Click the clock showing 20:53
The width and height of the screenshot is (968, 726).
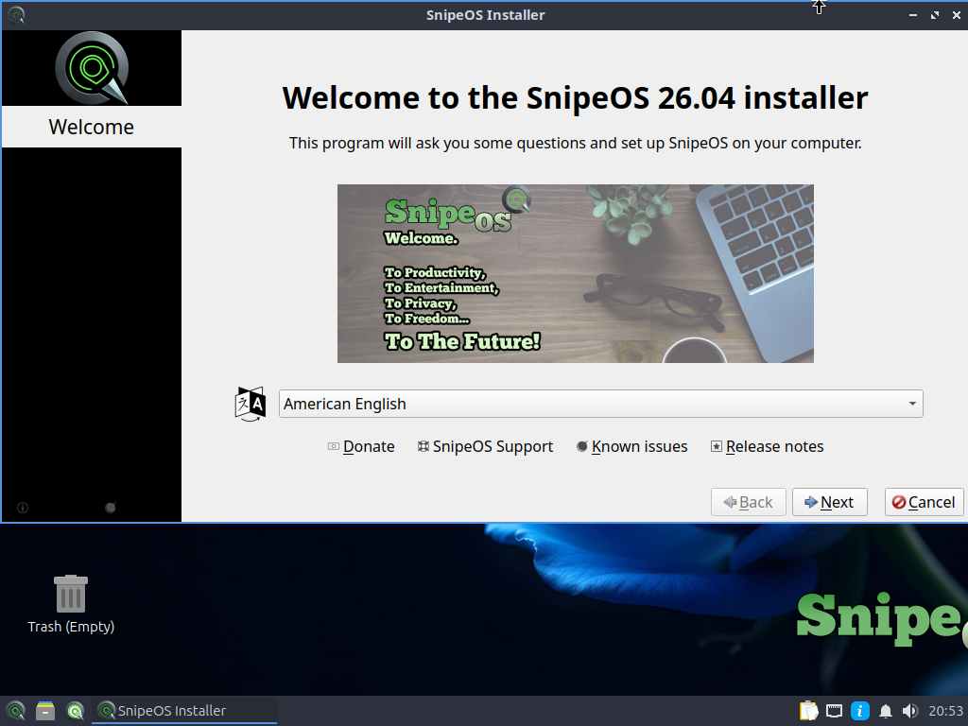[x=945, y=711]
